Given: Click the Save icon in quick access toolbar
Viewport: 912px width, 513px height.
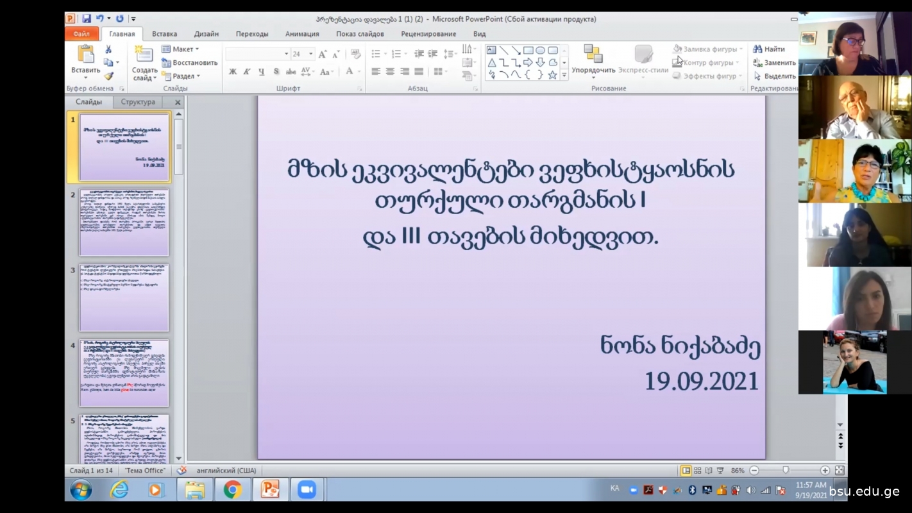Looking at the screenshot, I should coord(87,19).
